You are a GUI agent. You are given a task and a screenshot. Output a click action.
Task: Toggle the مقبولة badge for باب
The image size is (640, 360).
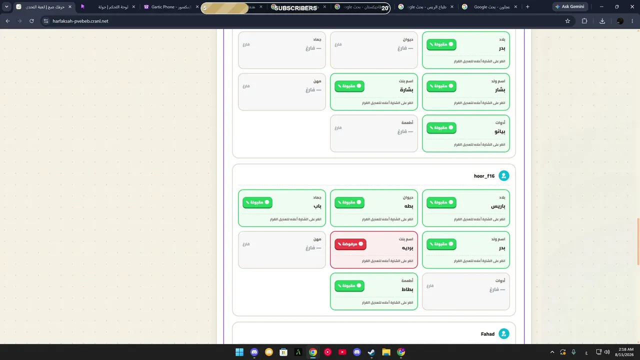257,202
